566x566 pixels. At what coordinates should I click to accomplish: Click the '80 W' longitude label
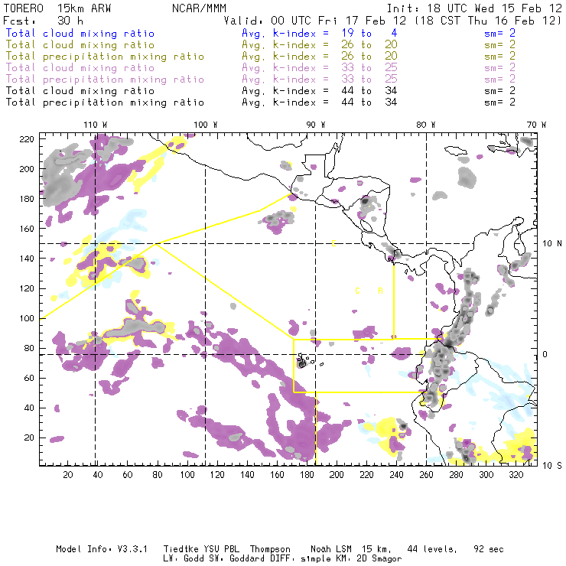click(425, 125)
